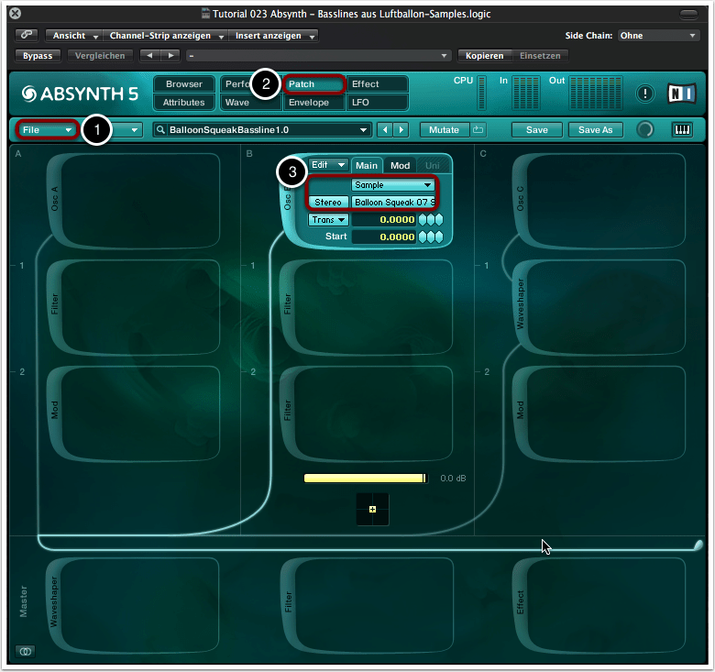Switch to the Patch window tab
Image resolution: width=715 pixels, height=672 pixels.
313,84
